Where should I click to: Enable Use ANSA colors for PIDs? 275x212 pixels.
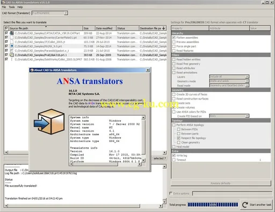[173, 112]
